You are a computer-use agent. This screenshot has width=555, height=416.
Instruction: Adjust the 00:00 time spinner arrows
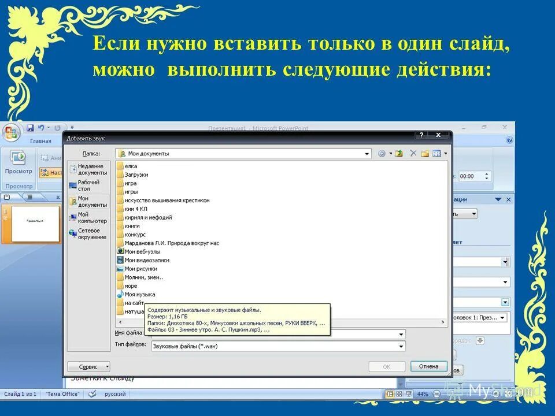click(x=487, y=176)
